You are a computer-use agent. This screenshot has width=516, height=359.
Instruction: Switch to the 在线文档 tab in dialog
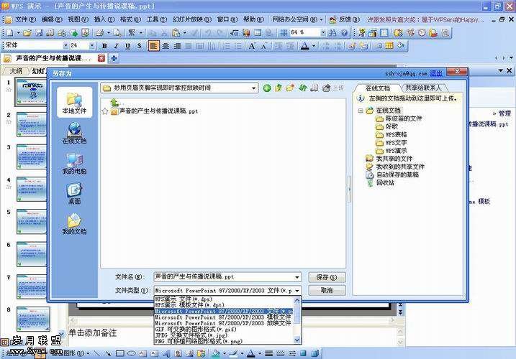(x=377, y=88)
